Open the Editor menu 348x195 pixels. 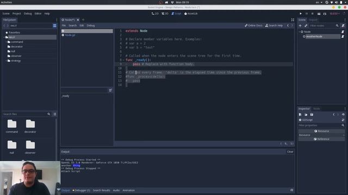pos(38,14)
